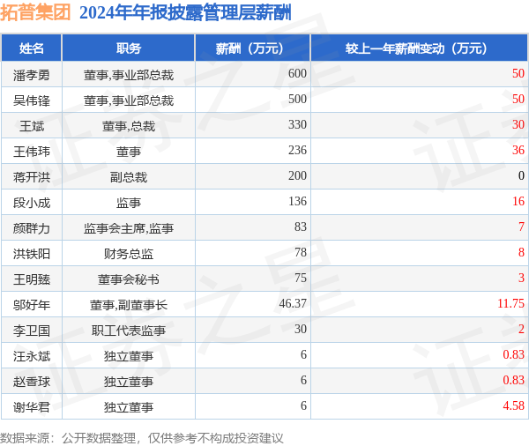Click the salary value 136

tap(297, 201)
